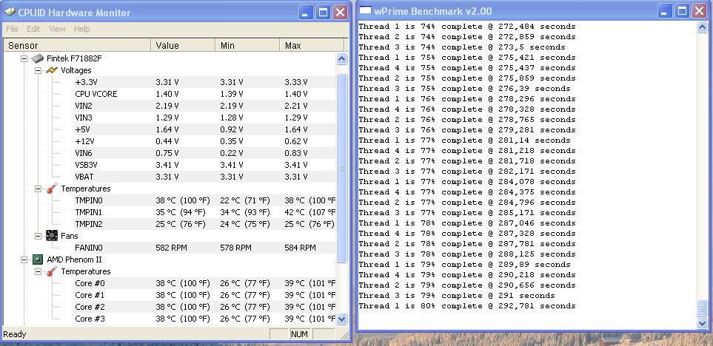Select the TMPIN1 temperature row

204,212
